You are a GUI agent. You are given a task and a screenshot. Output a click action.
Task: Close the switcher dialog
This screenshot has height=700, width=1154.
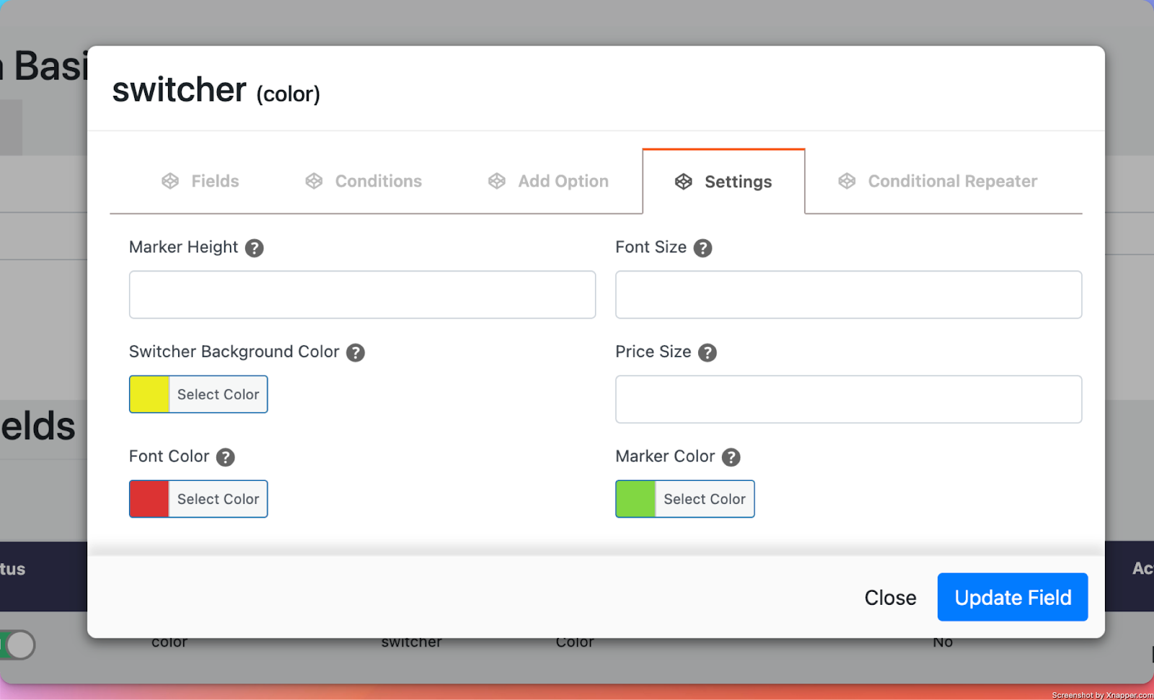click(x=890, y=598)
